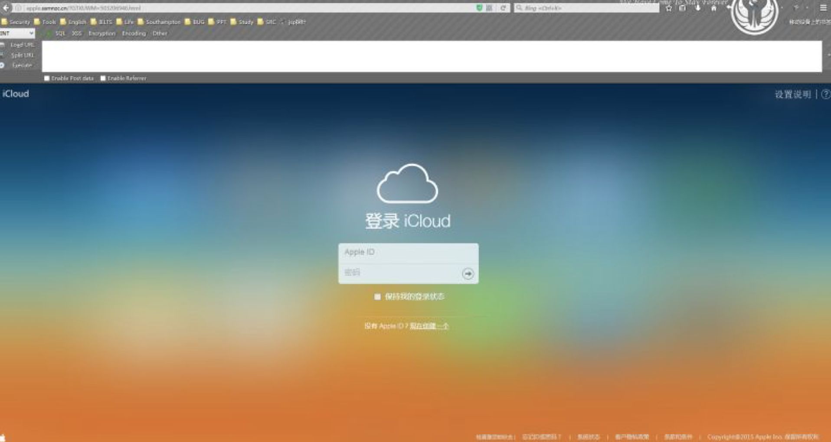Viewport: 831px width, 442px height.
Task: Focus the password input field
Action: (x=400, y=273)
